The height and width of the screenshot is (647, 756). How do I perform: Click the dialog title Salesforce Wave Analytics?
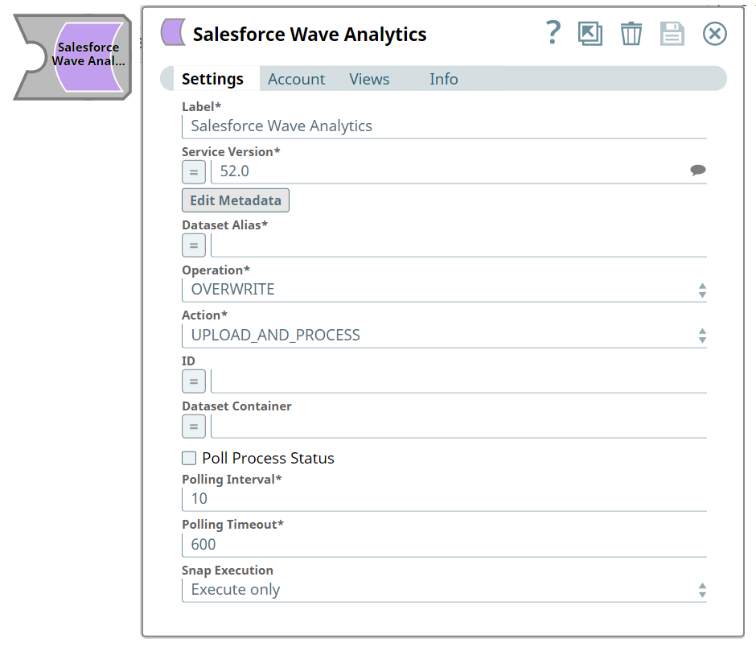pos(310,35)
